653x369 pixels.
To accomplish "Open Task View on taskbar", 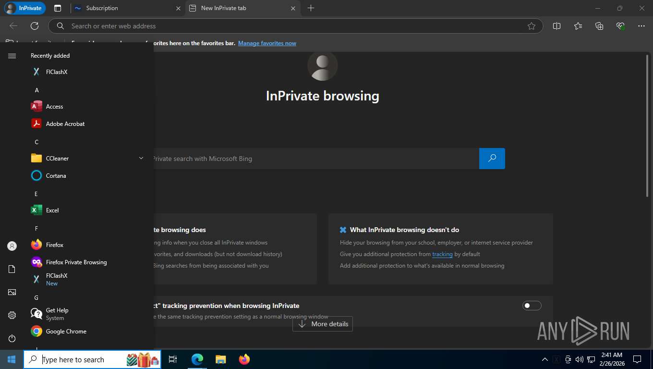I will click(x=173, y=359).
